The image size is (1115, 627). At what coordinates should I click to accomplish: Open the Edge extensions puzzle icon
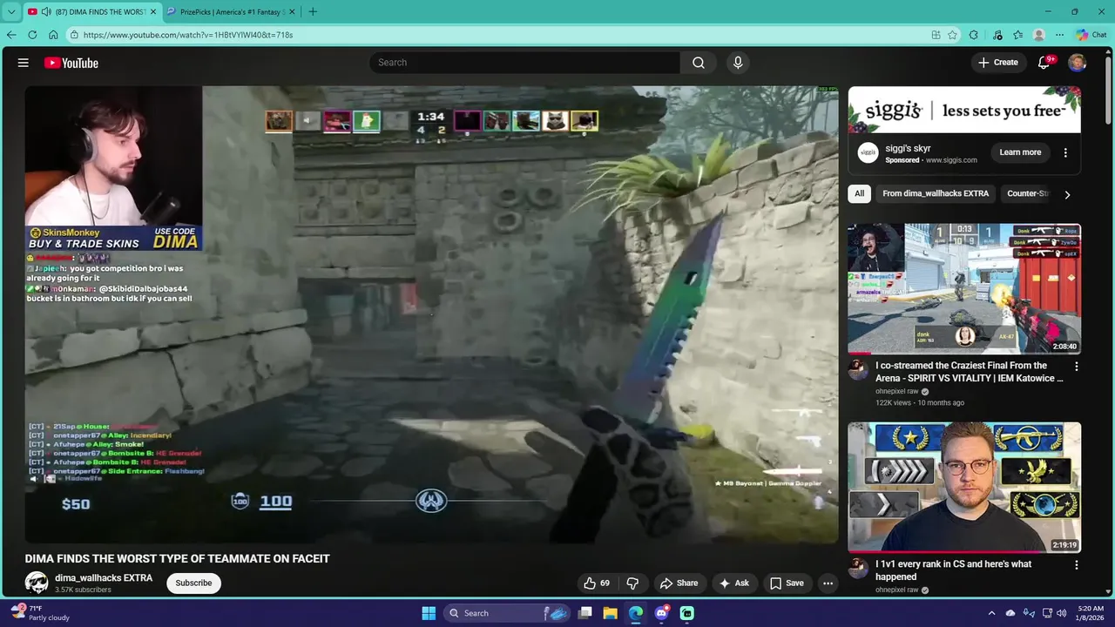pyautogui.click(x=974, y=35)
